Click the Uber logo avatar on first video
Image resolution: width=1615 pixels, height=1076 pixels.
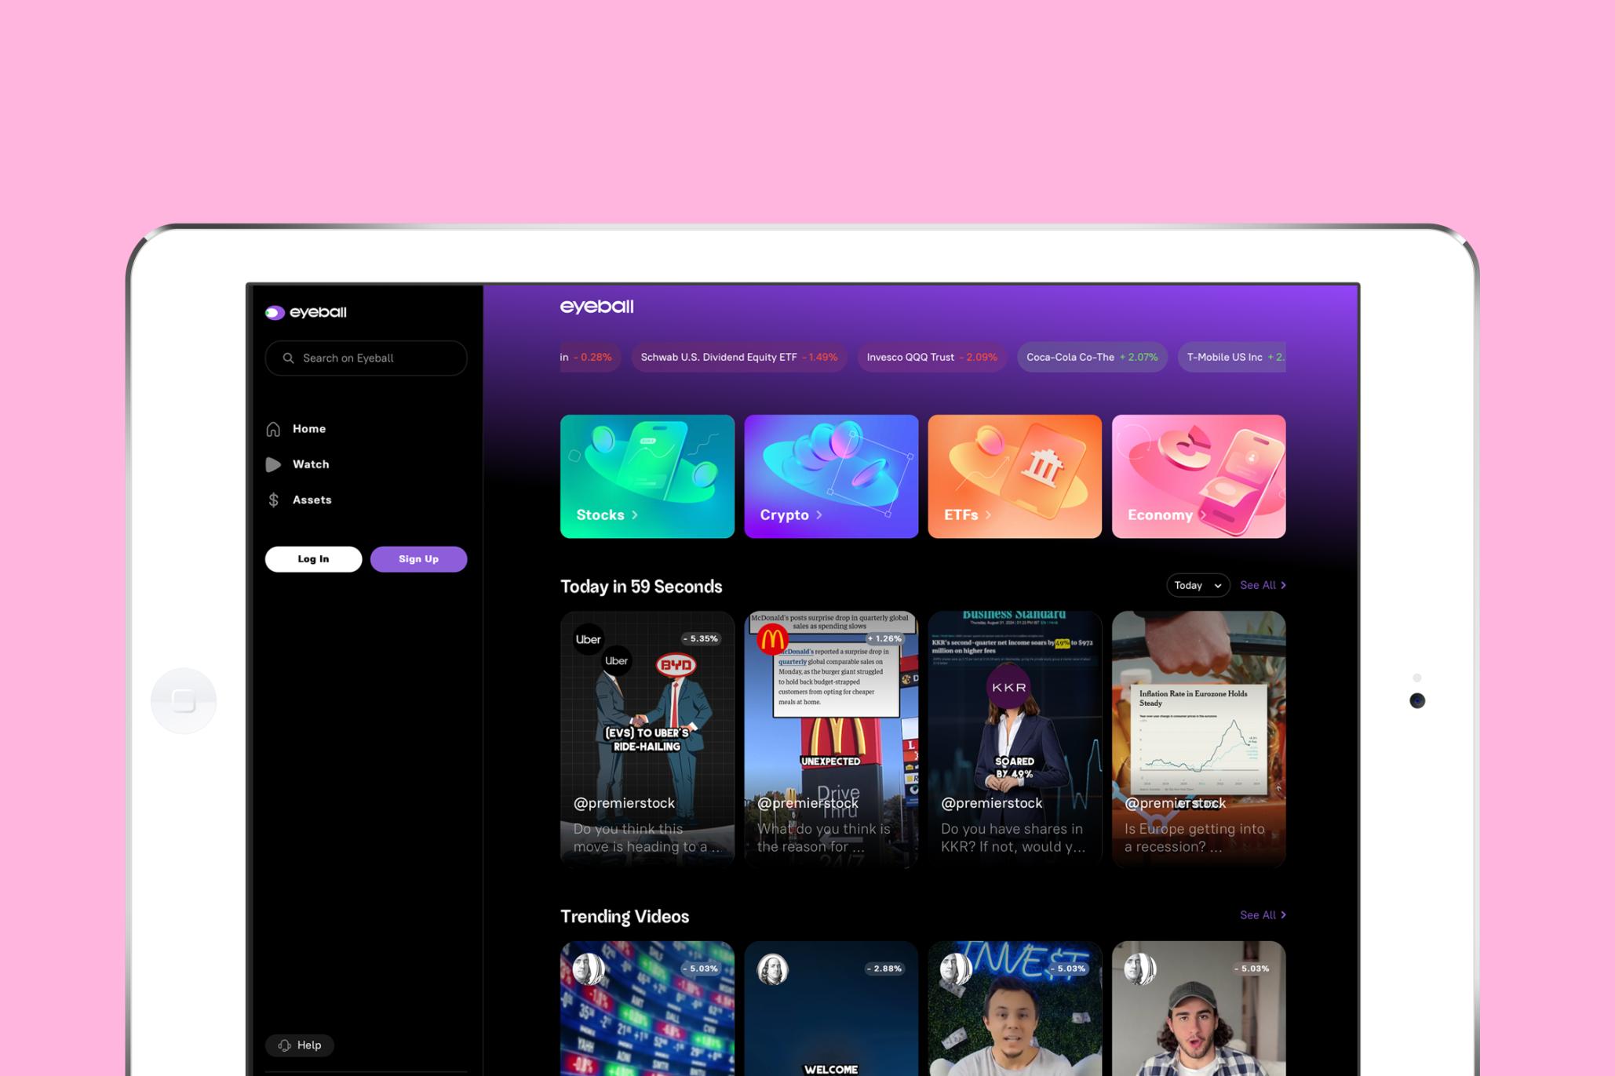(589, 639)
